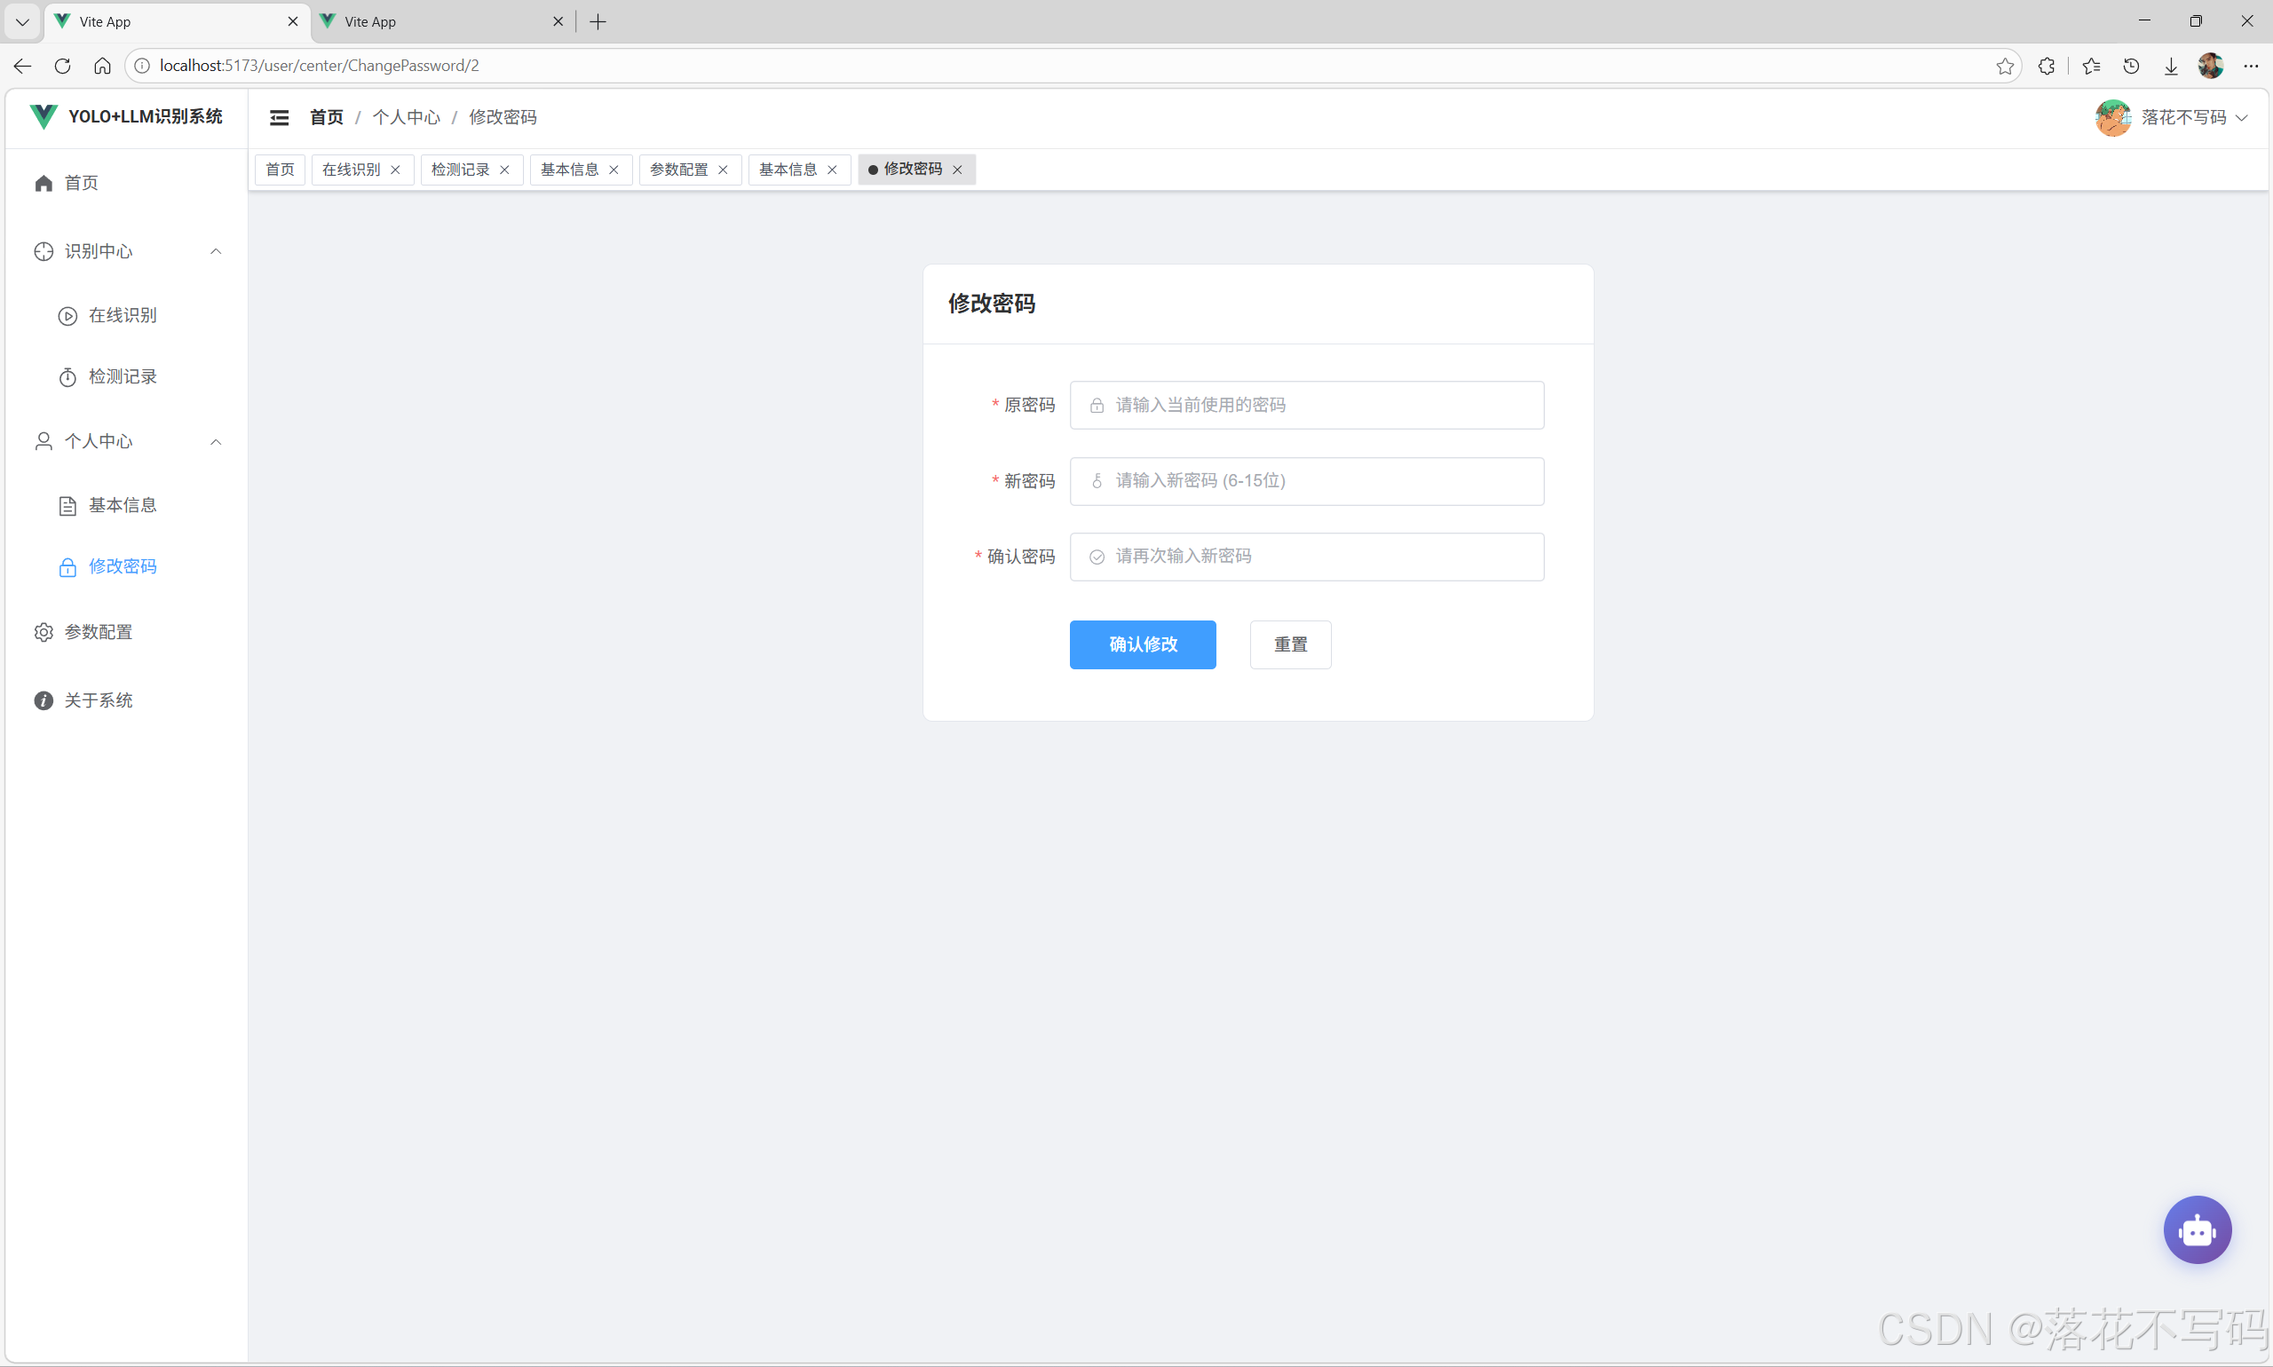Screen dimensions: 2273x1367
Task: Open 检测记录 via its clock icon
Action: coord(67,375)
